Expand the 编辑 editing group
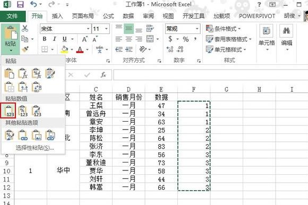This screenshot has width=308, height=205. coord(286,38)
